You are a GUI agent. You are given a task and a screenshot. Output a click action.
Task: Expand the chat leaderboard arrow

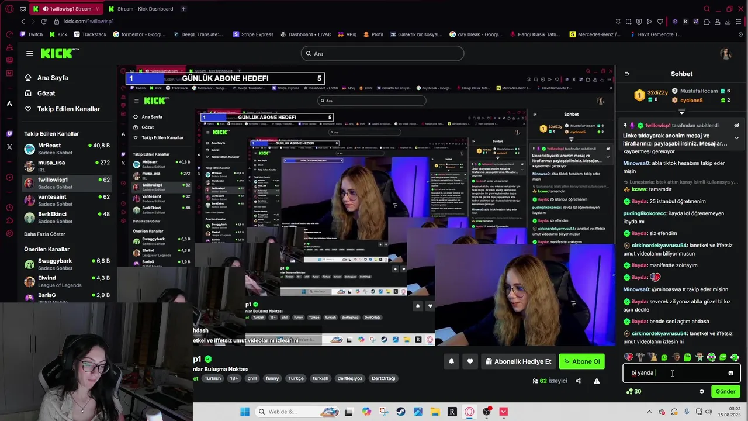click(681, 111)
